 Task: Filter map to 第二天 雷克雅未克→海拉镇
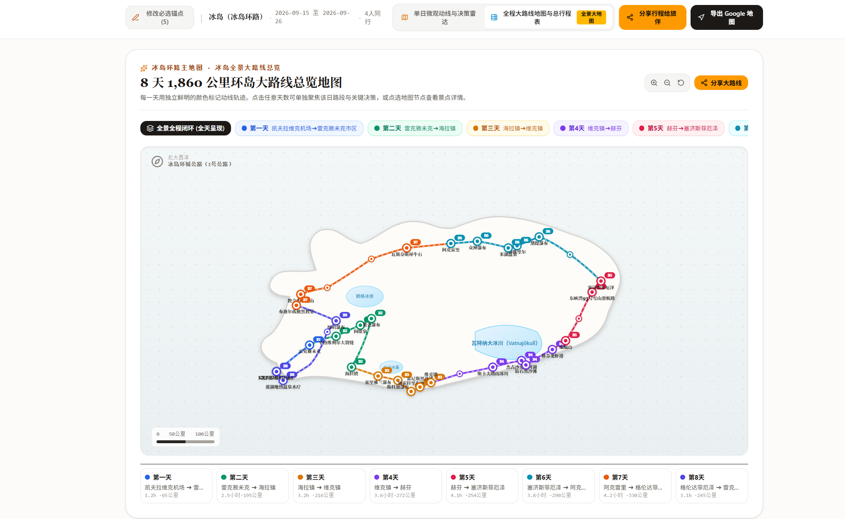(x=415, y=128)
